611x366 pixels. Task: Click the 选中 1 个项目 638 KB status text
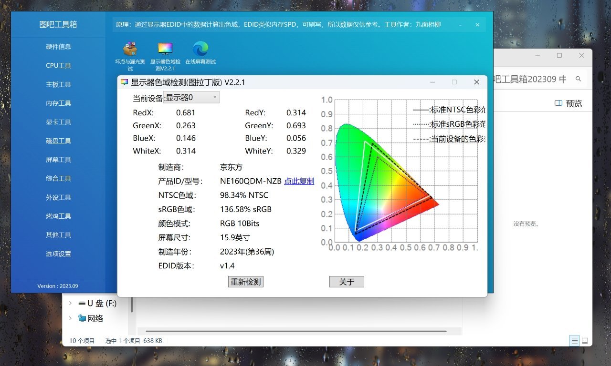pos(134,341)
